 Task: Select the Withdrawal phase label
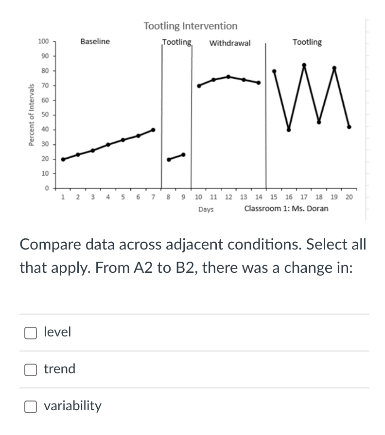point(229,43)
